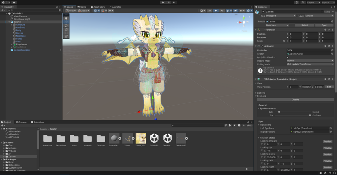Click Preview for Looking Straight
The width and height of the screenshot is (337, 175).
(328, 141)
